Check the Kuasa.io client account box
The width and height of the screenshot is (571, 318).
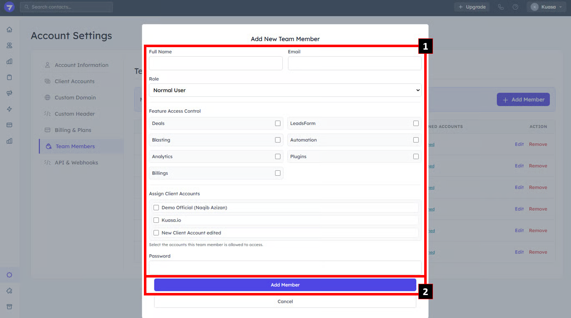point(156,220)
